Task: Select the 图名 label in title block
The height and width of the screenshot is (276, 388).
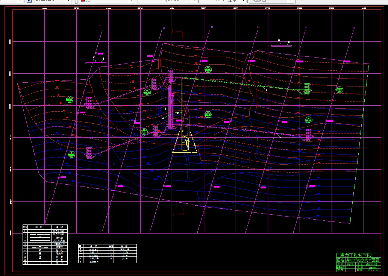Action: pos(341,260)
